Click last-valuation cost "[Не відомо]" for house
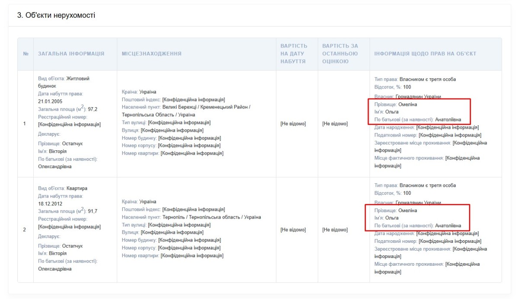 [x=335, y=124]
